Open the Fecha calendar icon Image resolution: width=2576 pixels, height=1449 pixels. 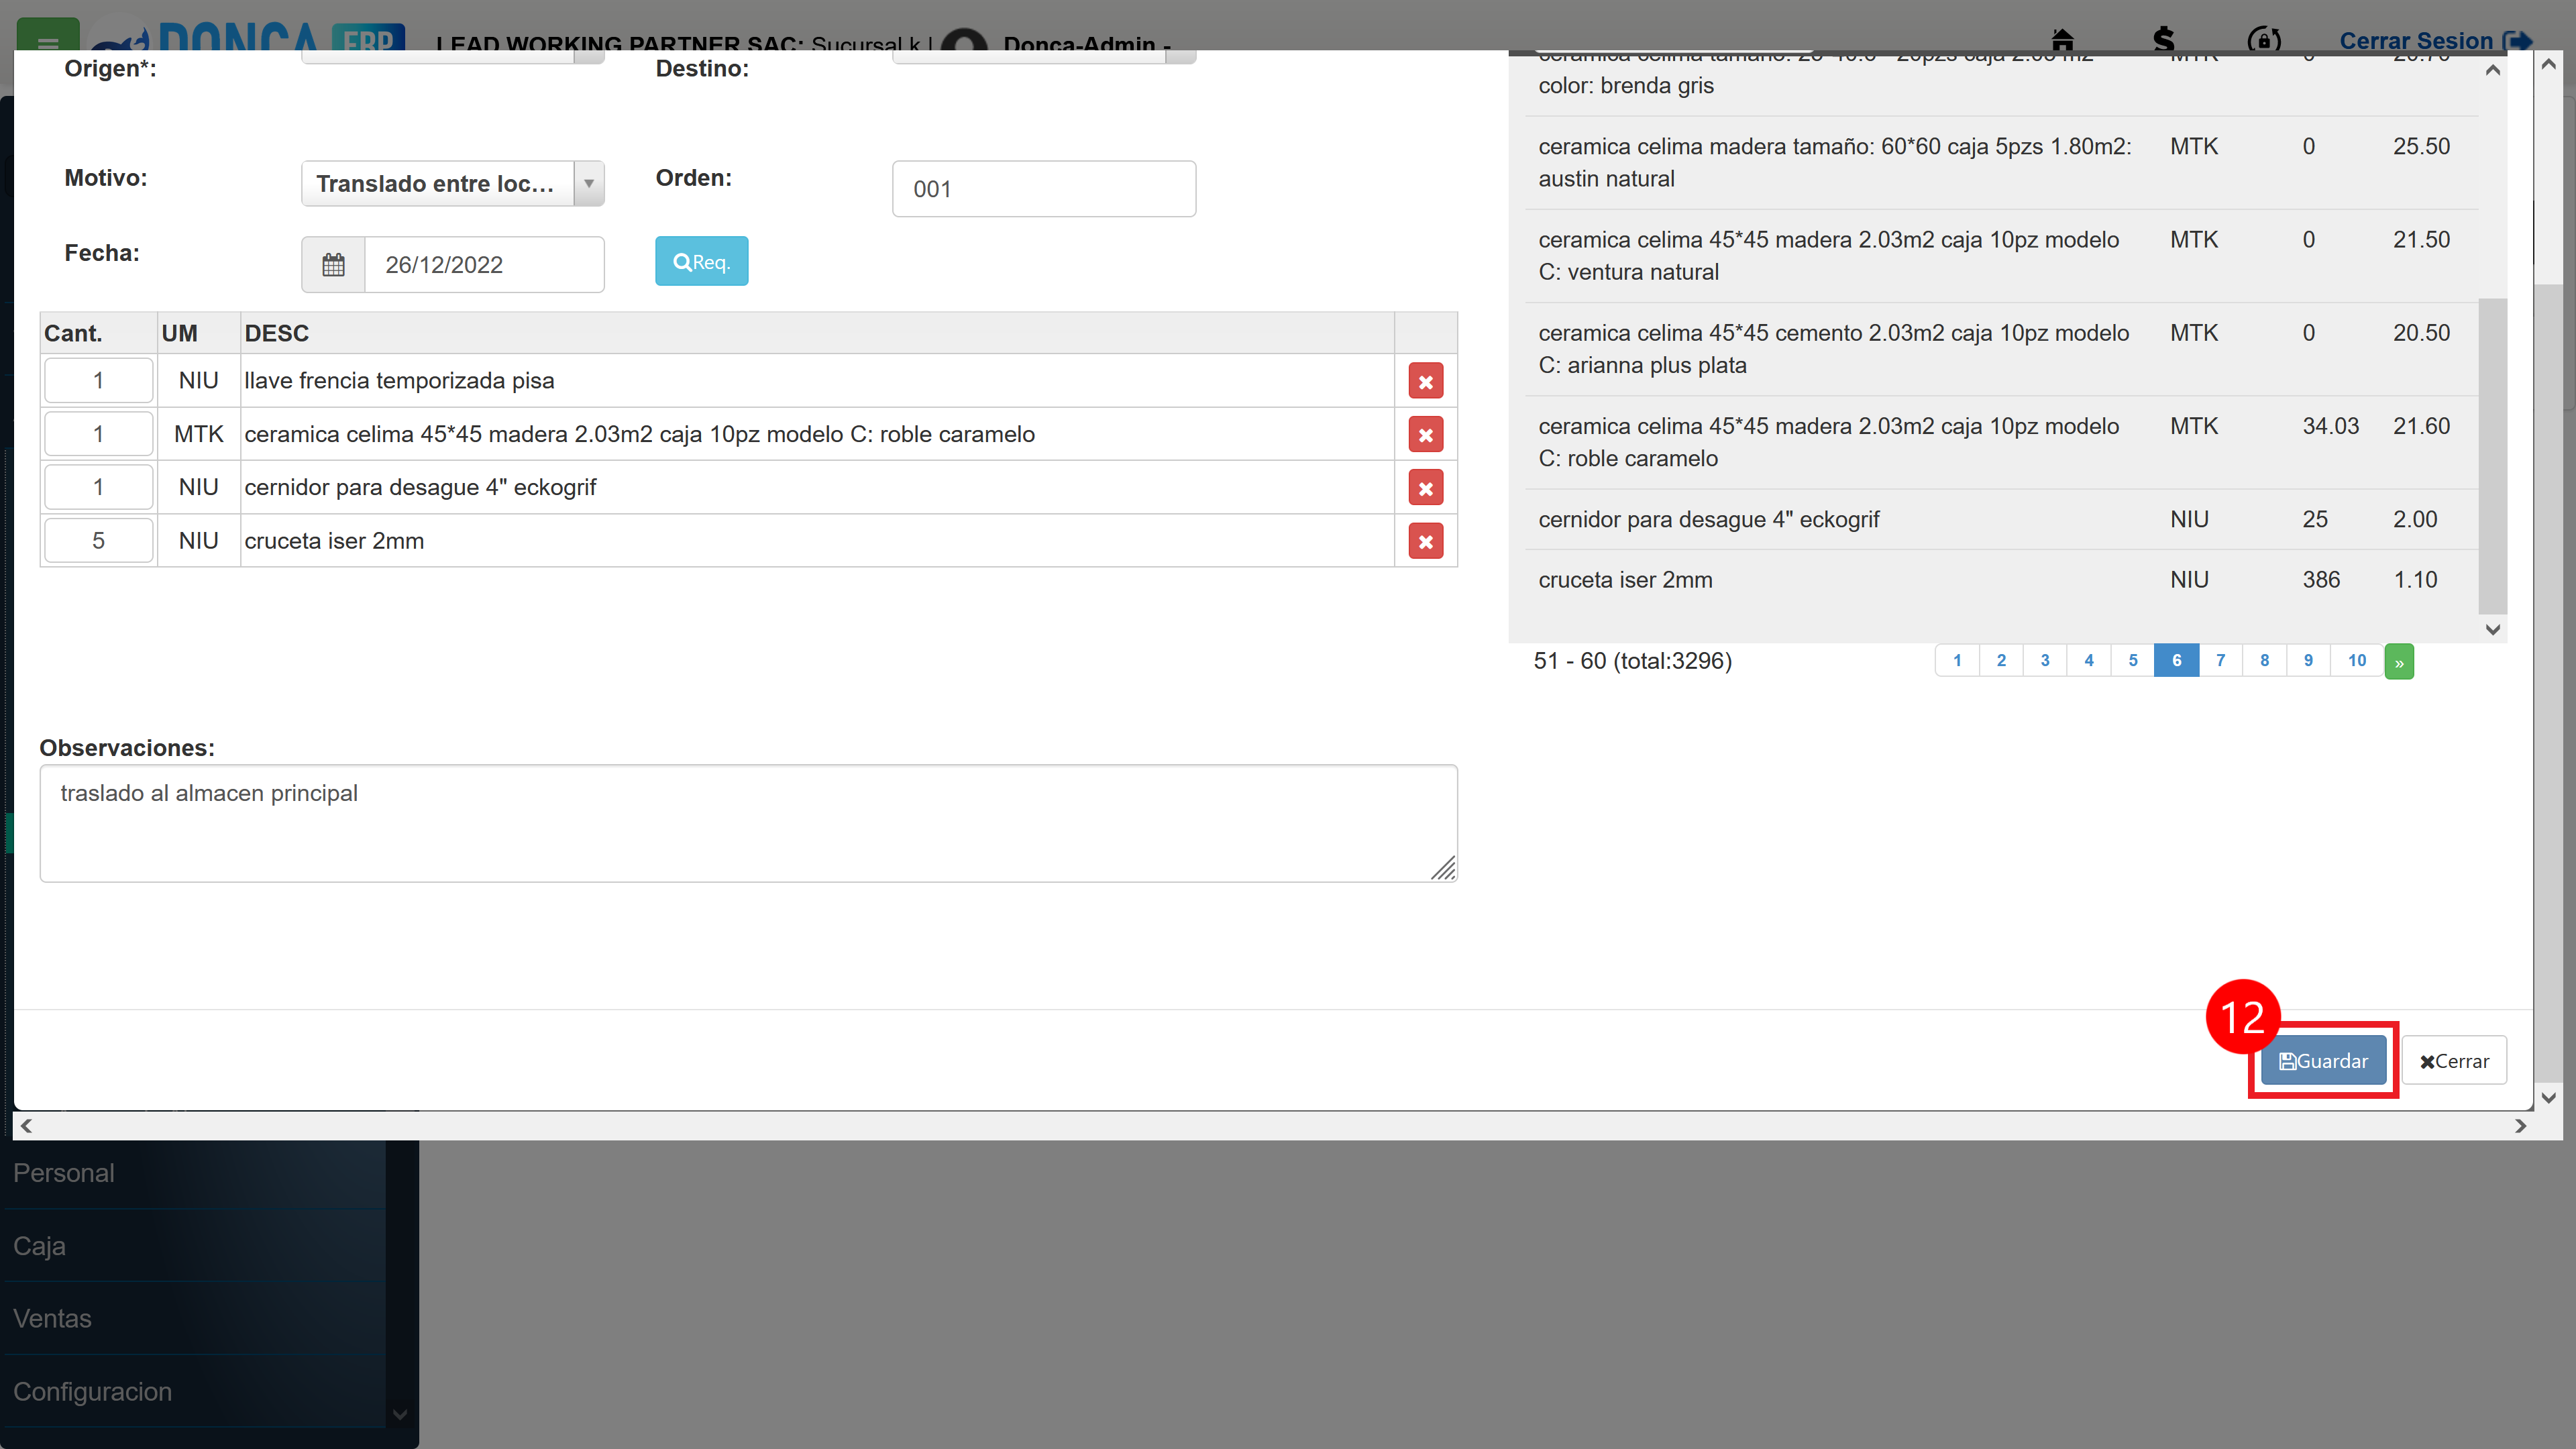[x=333, y=265]
